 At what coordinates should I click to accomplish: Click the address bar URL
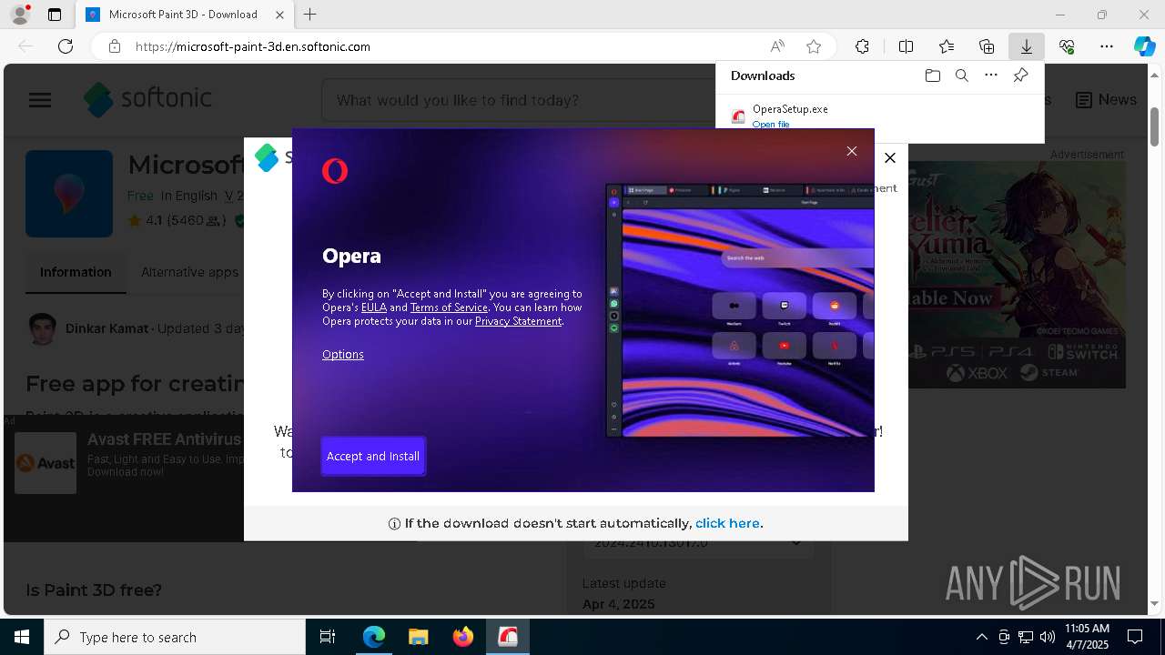253,46
